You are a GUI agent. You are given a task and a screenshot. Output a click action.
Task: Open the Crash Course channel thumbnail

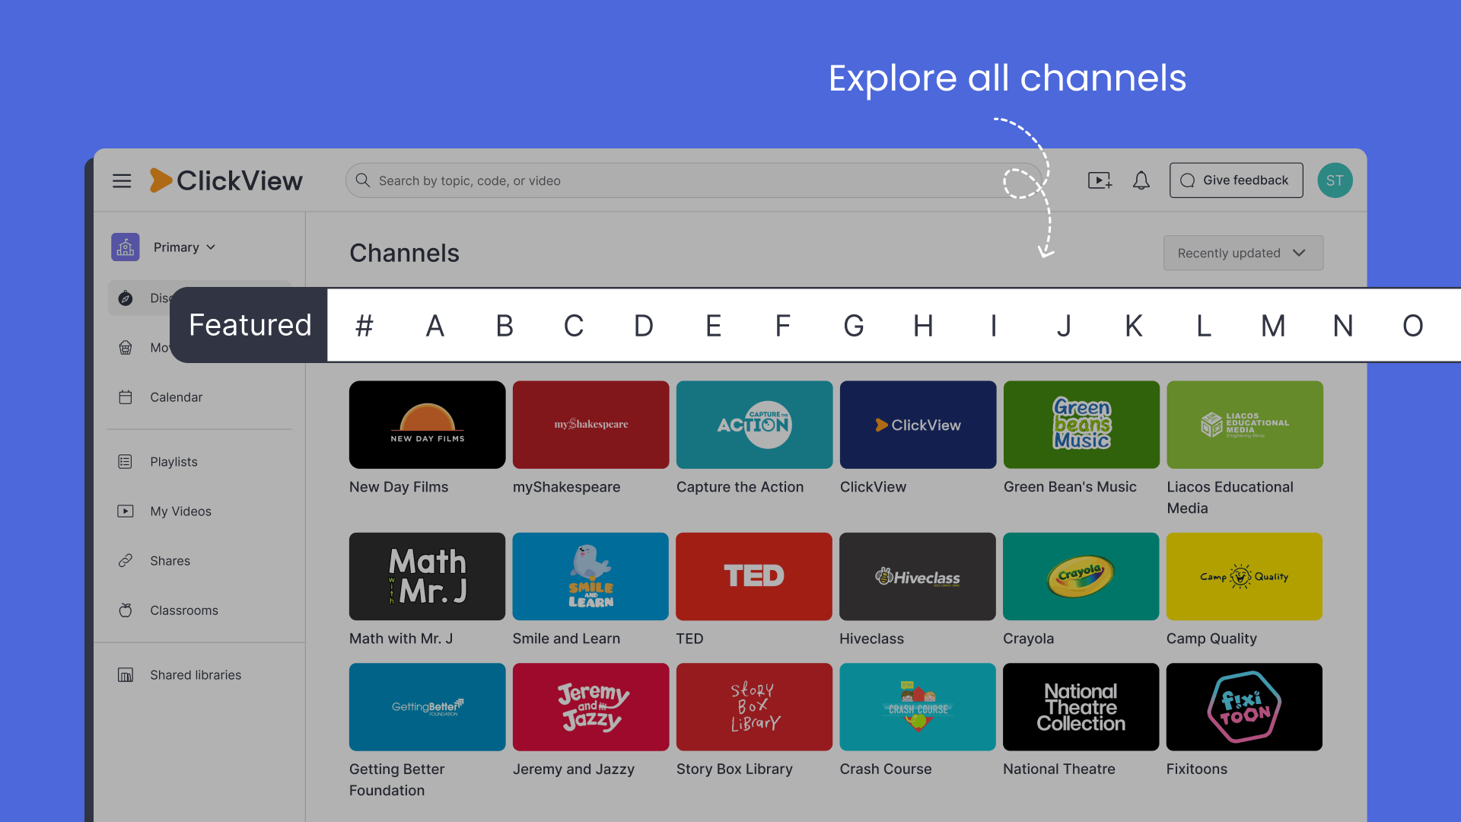[918, 707]
